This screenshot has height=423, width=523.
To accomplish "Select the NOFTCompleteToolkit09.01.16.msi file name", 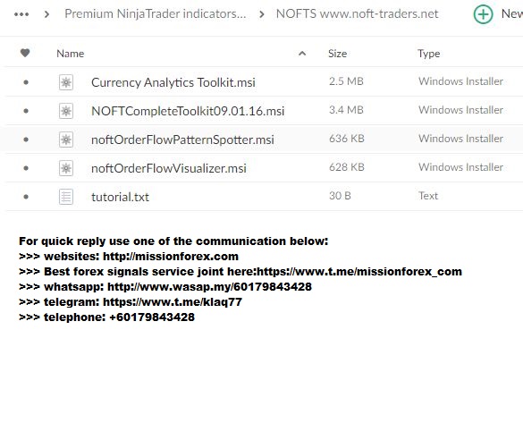I will [x=188, y=111].
